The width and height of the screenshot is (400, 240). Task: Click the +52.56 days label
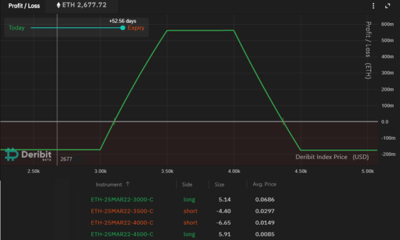(x=122, y=21)
